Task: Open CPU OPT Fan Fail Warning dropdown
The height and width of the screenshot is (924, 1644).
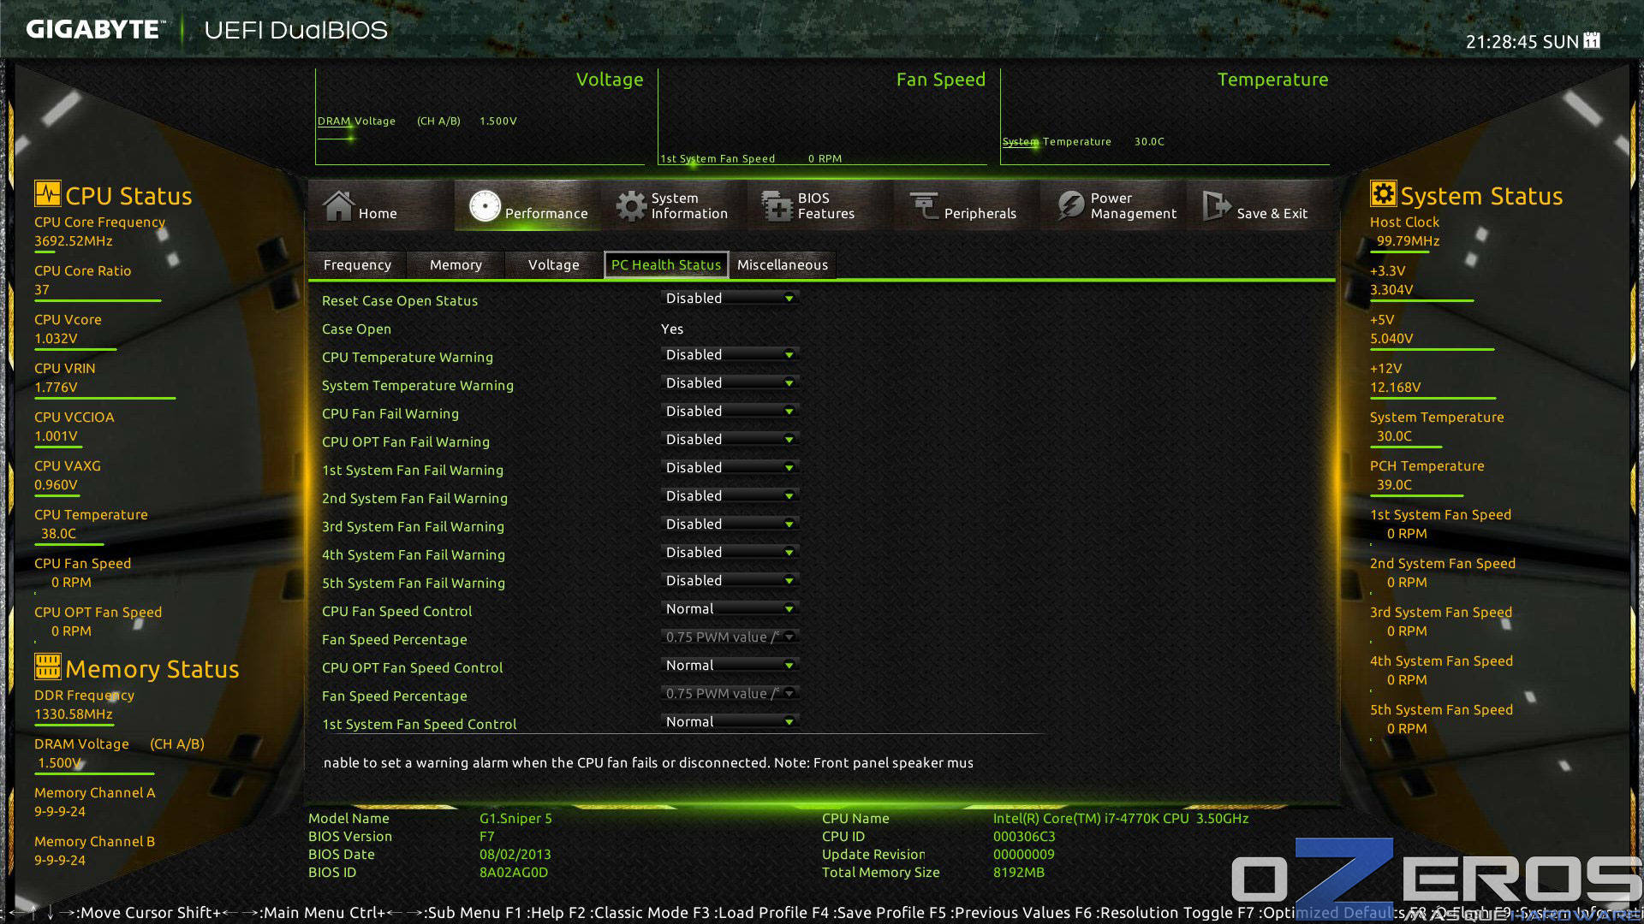Action: [730, 440]
